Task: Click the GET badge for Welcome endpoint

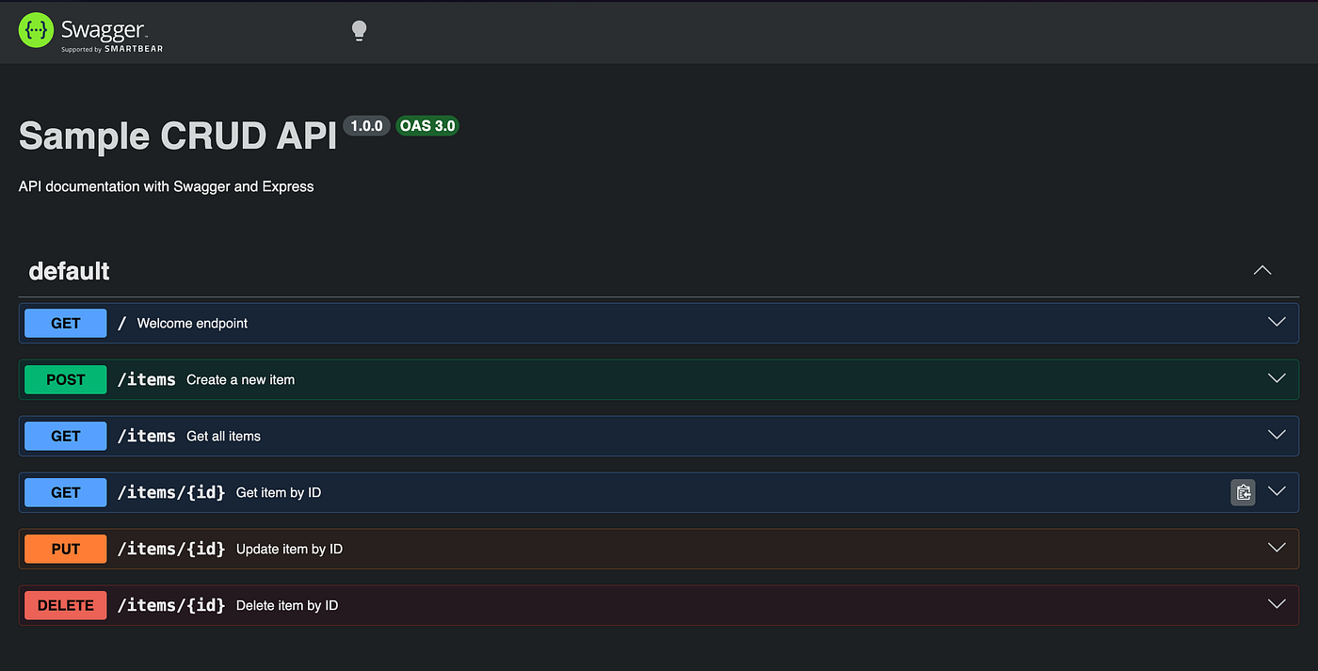Action: (66, 323)
